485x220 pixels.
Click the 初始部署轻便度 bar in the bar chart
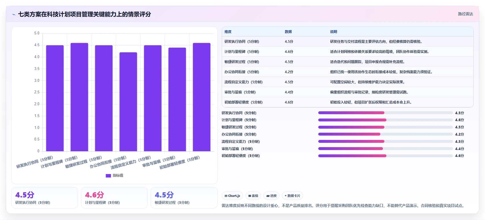[202, 97]
